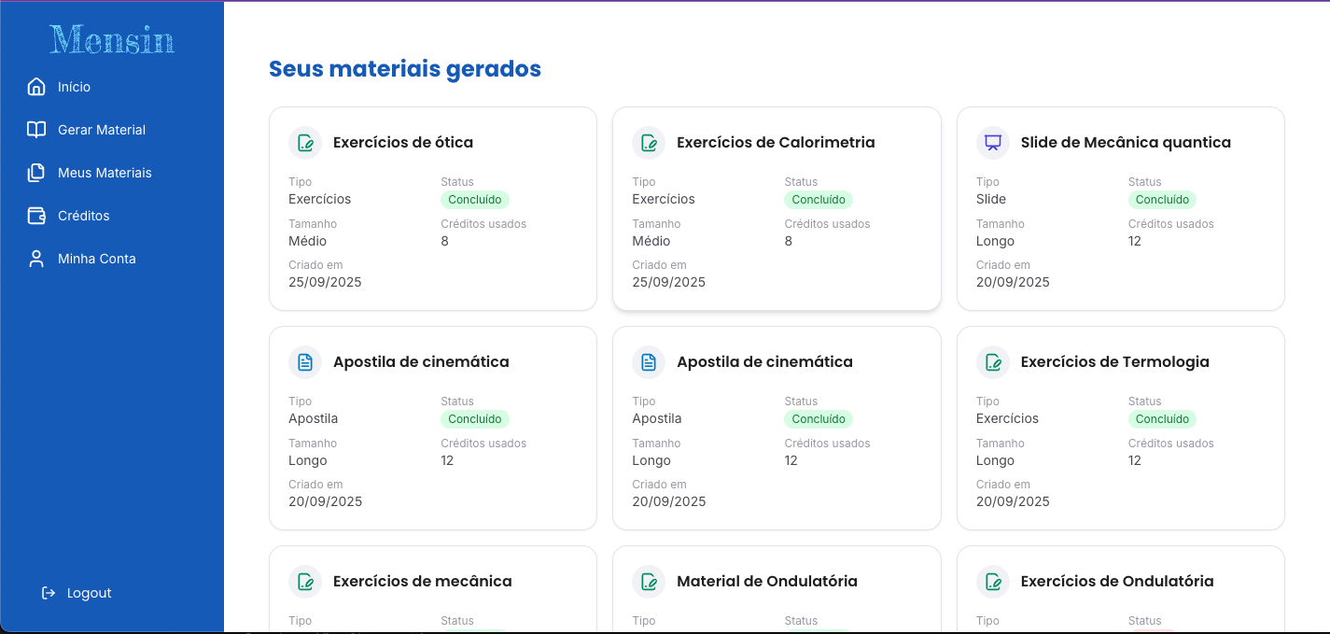Open the Meus Materiais stacked-pages icon
The height and width of the screenshot is (634, 1330).
click(35, 172)
